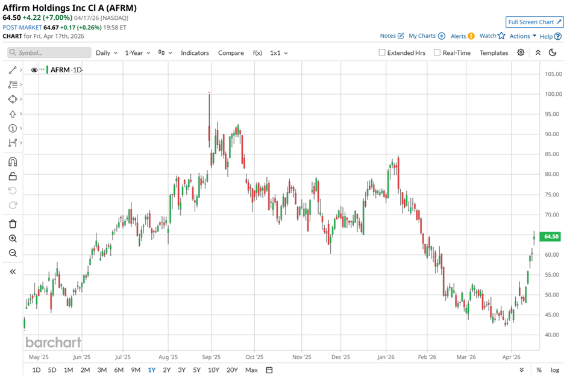564x384 pixels.
Task: Open the Daily interval dropdown
Action: click(107, 52)
